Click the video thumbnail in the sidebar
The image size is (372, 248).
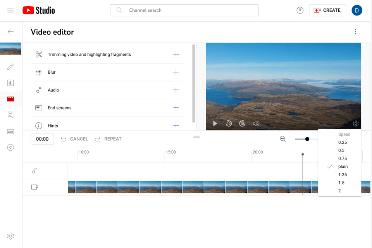pos(11,49)
